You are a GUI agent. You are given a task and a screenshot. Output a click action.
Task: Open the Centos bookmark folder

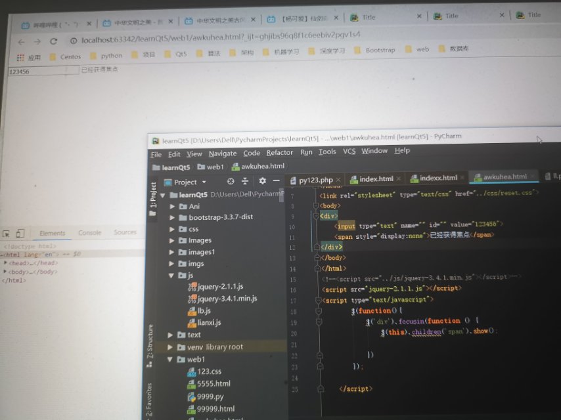click(66, 57)
